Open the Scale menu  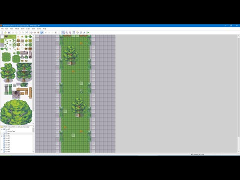(x=28, y=28)
